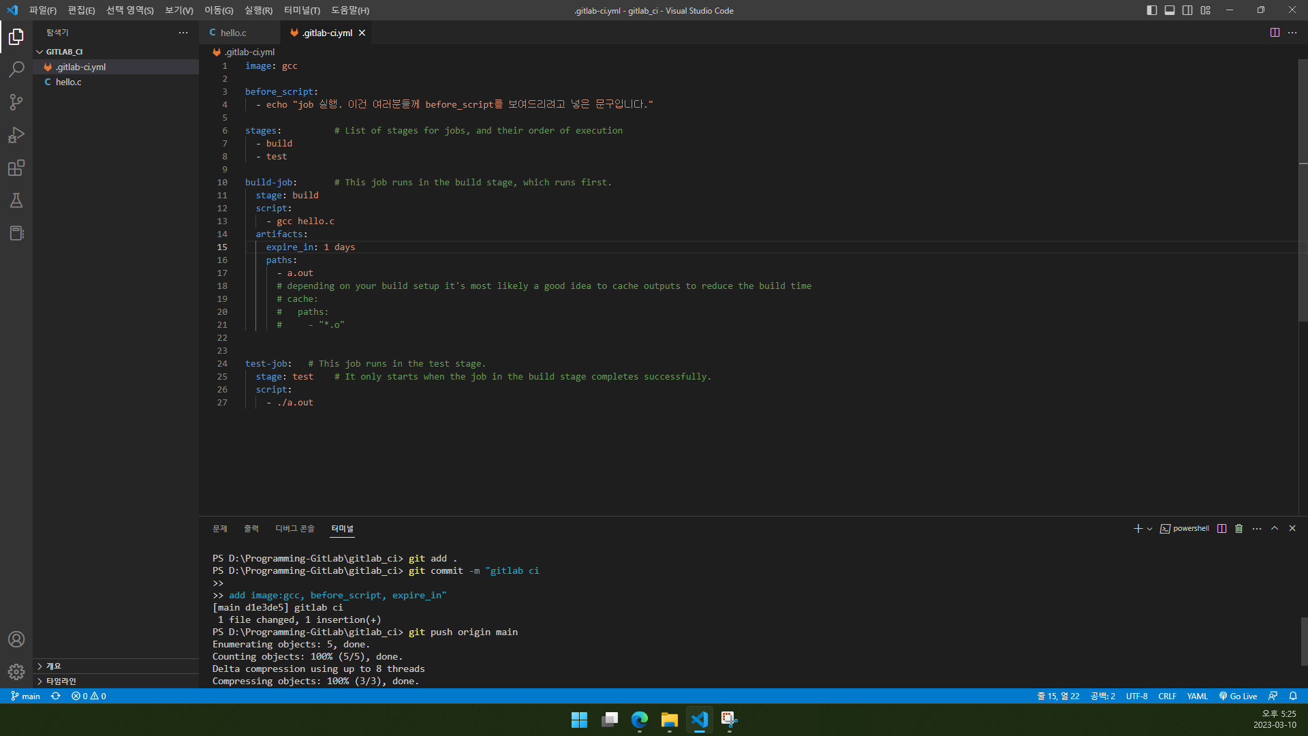
Task: Click the Source Control icon in sidebar
Action: 16,102
